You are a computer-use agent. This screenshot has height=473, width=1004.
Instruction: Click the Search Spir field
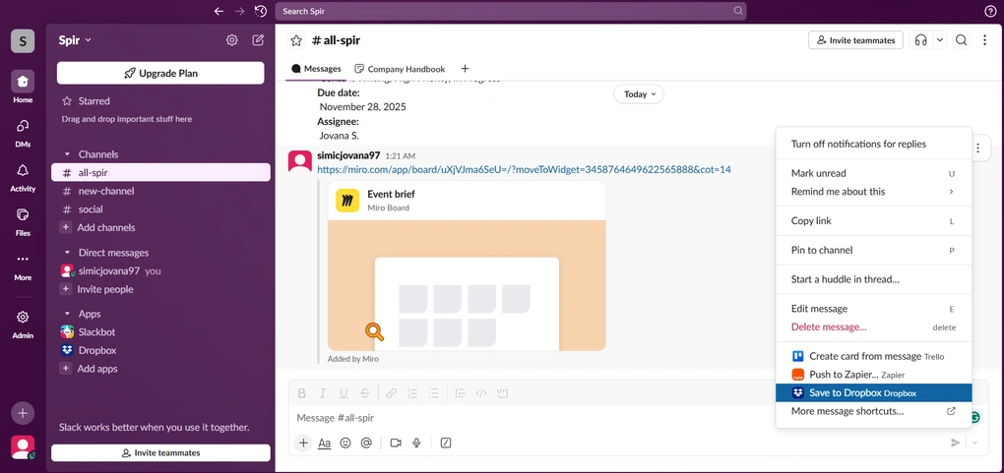(x=510, y=11)
